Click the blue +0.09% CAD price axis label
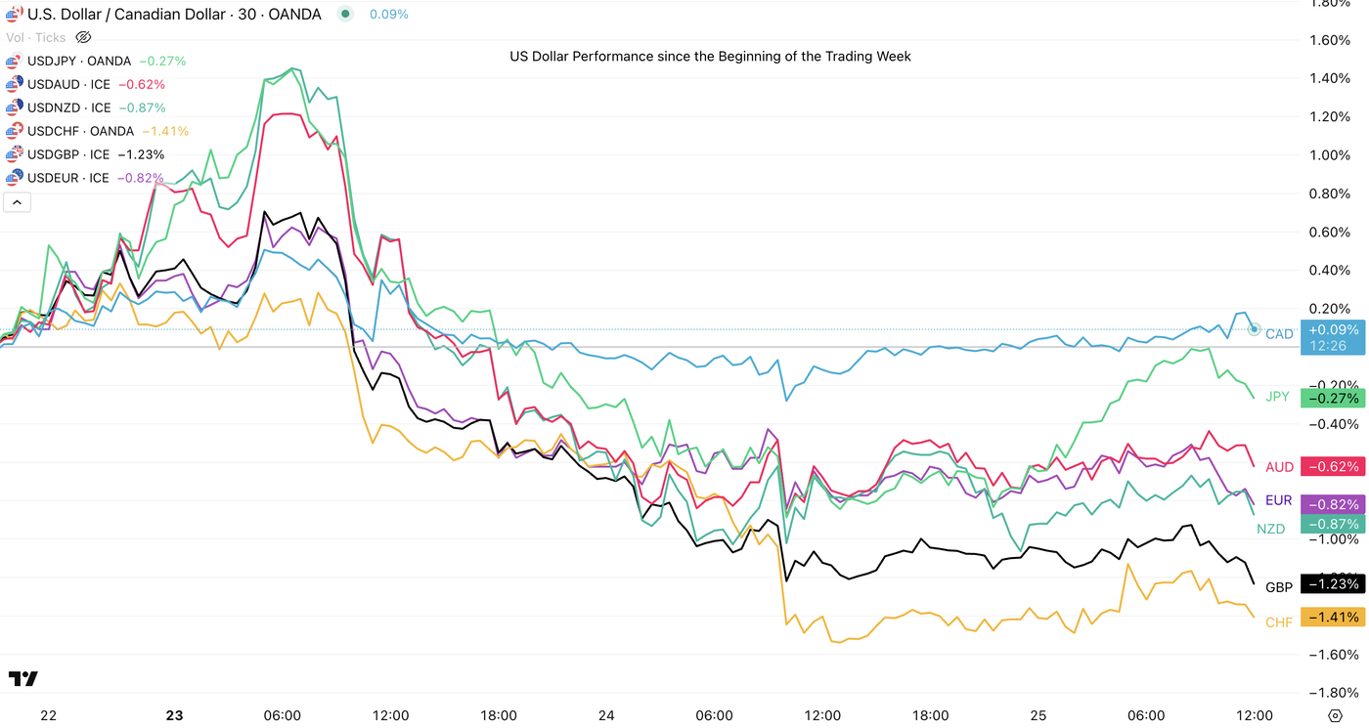 pos(1333,330)
